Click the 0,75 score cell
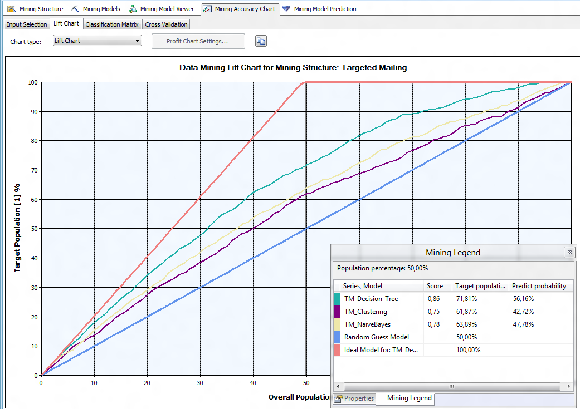 [x=433, y=312]
